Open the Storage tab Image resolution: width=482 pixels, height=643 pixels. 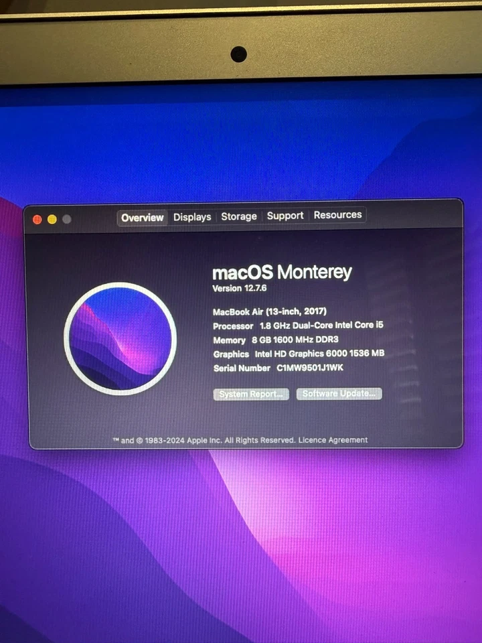(239, 216)
